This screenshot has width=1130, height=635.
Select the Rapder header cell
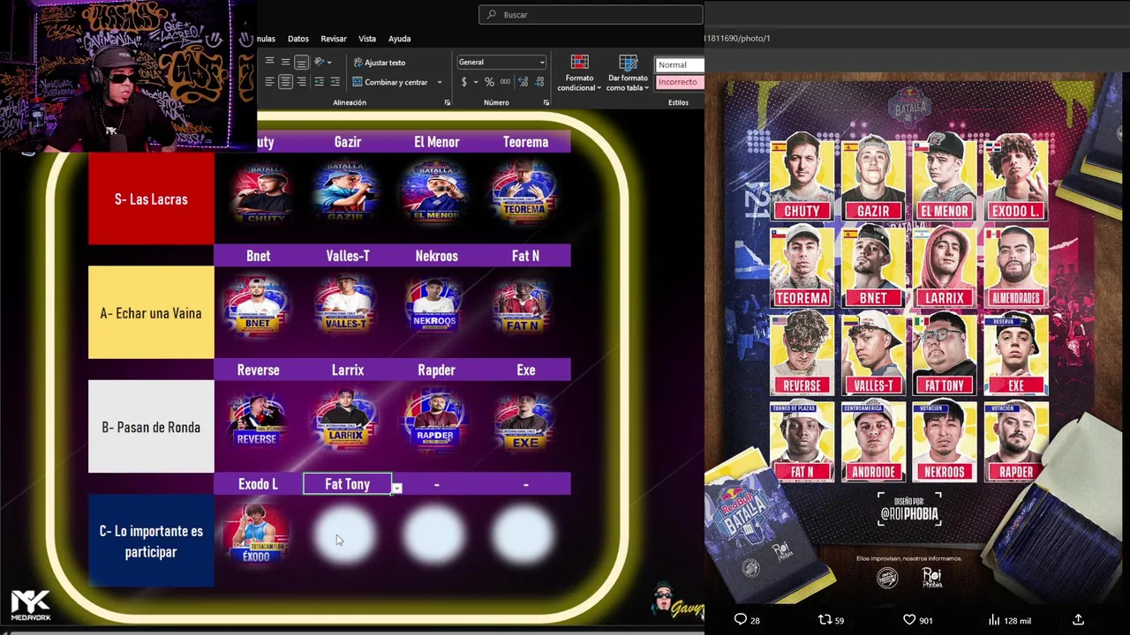click(x=437, y=370)
